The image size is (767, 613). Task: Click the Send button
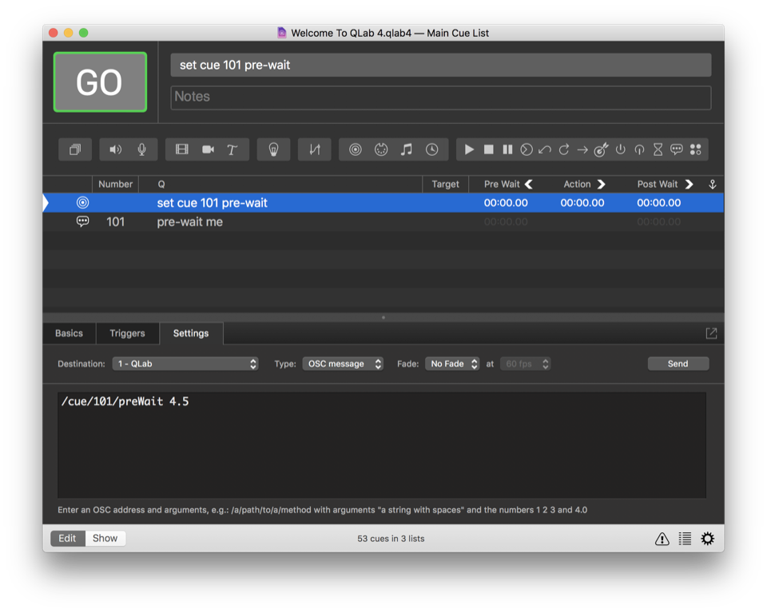pyautogui.click(x=678, y=364)
